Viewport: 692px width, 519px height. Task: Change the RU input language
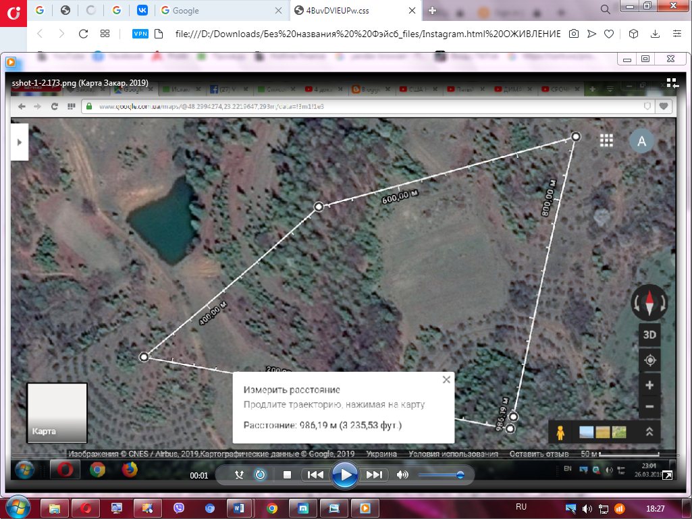[521, 507]
